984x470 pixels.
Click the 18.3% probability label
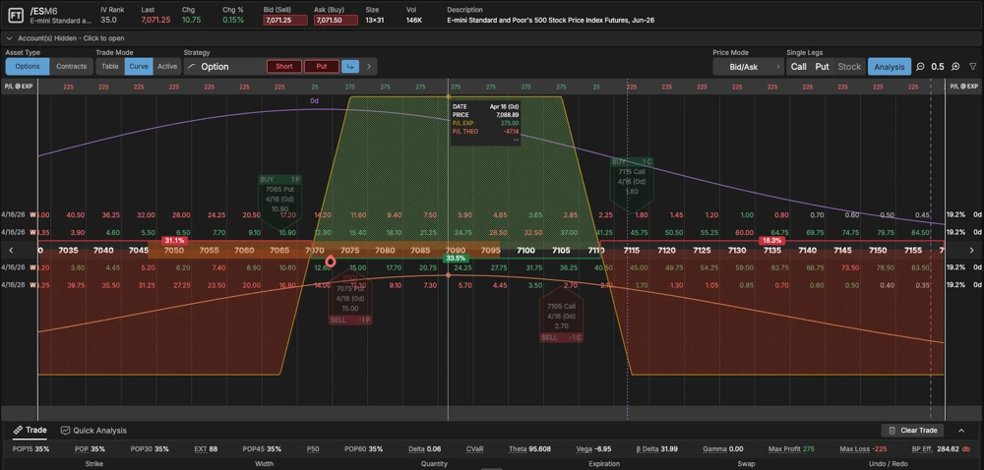tap(770, 241)
